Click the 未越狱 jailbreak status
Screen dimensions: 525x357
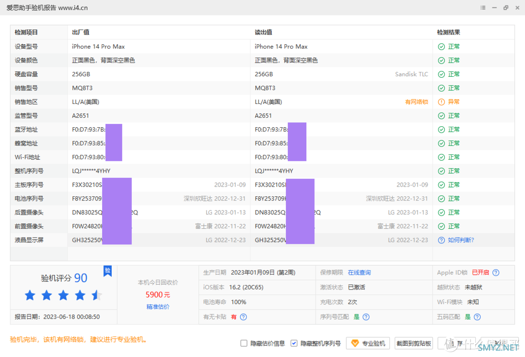point(473,288)
